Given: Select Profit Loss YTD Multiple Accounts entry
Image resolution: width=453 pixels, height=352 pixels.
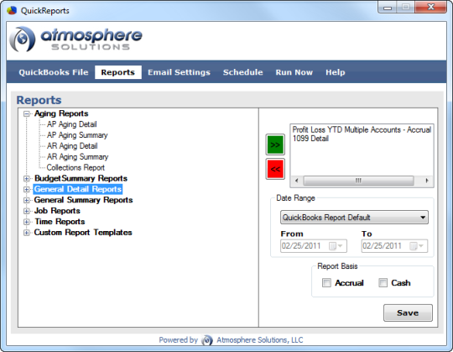Looking at the screenshot, I should 362,129.
